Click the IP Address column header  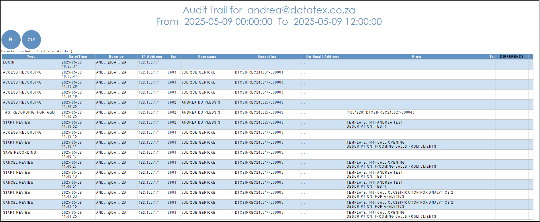tap(152, 57)
